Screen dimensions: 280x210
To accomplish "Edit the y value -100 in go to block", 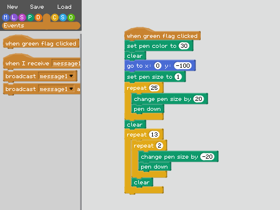I will (183, 66).
